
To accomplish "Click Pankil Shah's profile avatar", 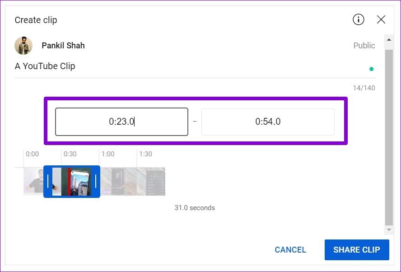I will [23, 46].
